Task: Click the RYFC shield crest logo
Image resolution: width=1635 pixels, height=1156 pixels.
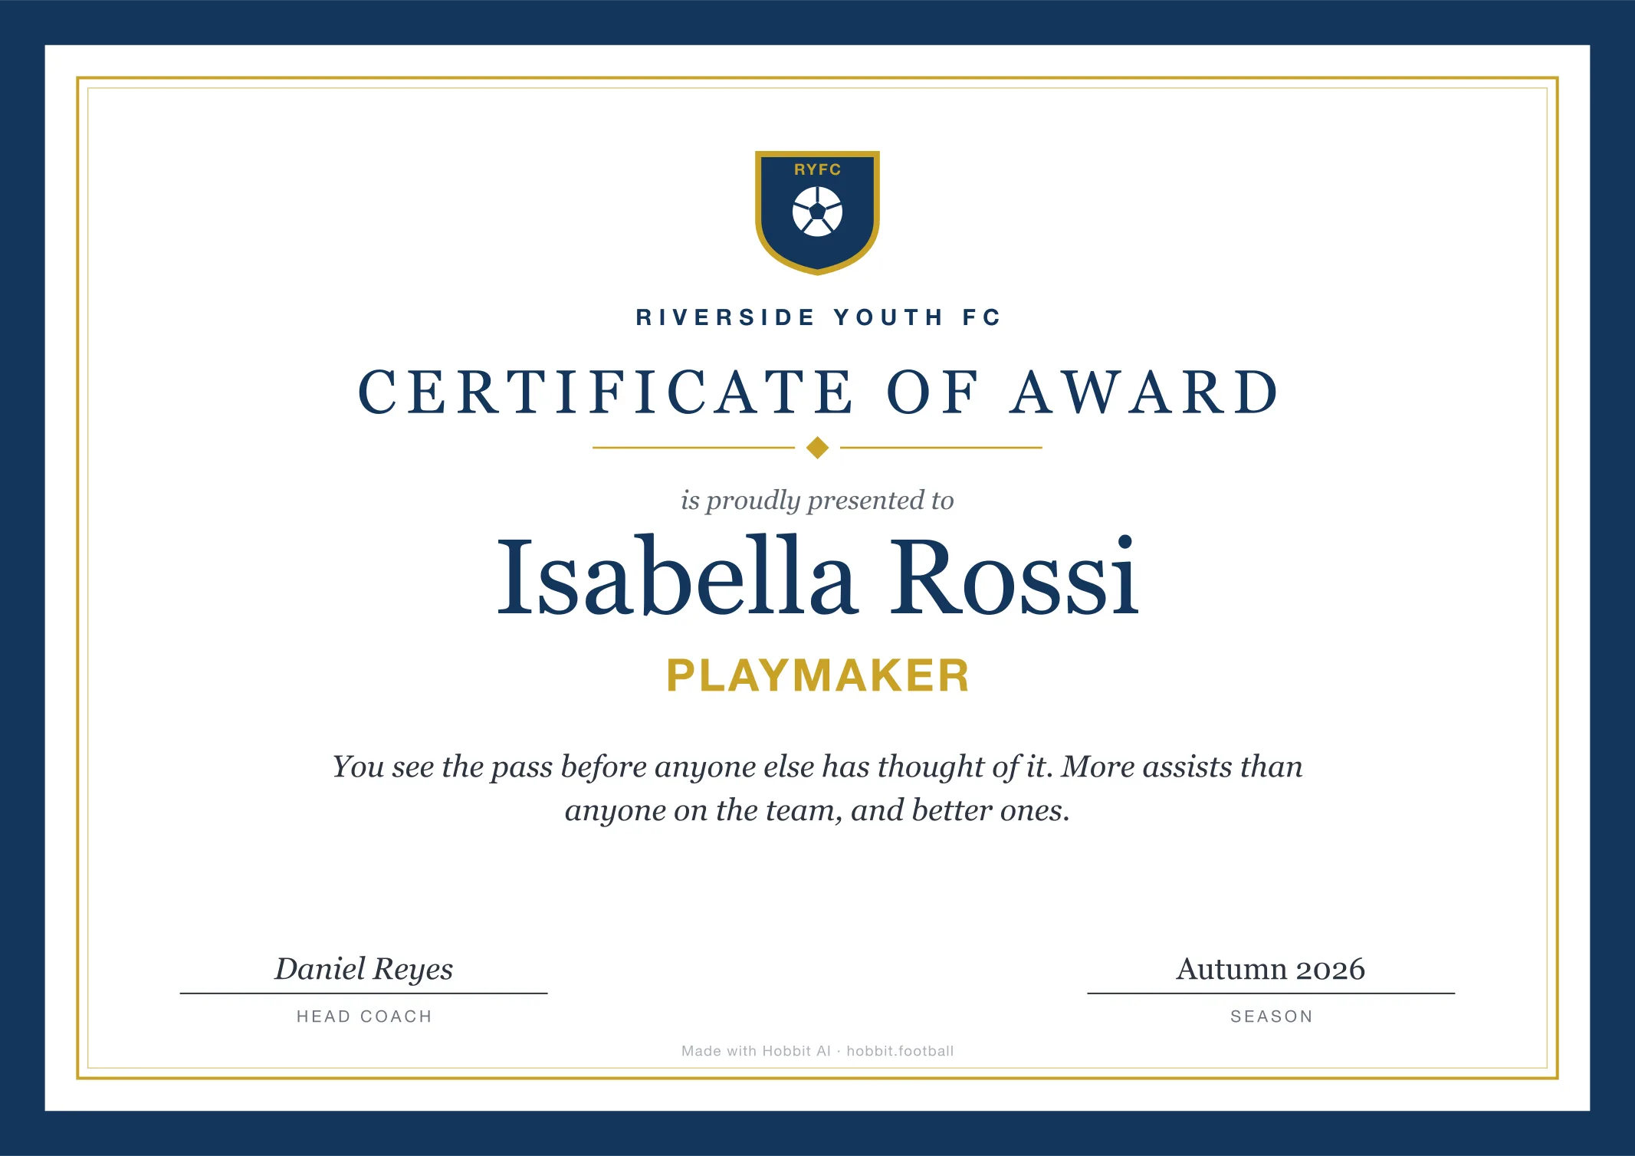Action: (817, 212)
